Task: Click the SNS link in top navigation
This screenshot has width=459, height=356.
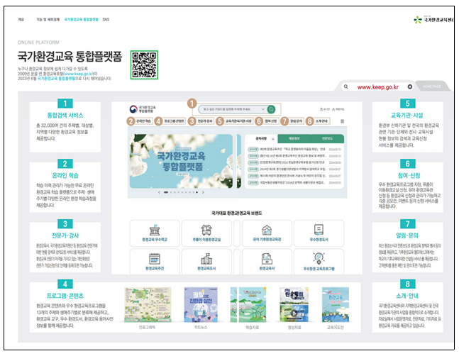Action: (106, 20)
